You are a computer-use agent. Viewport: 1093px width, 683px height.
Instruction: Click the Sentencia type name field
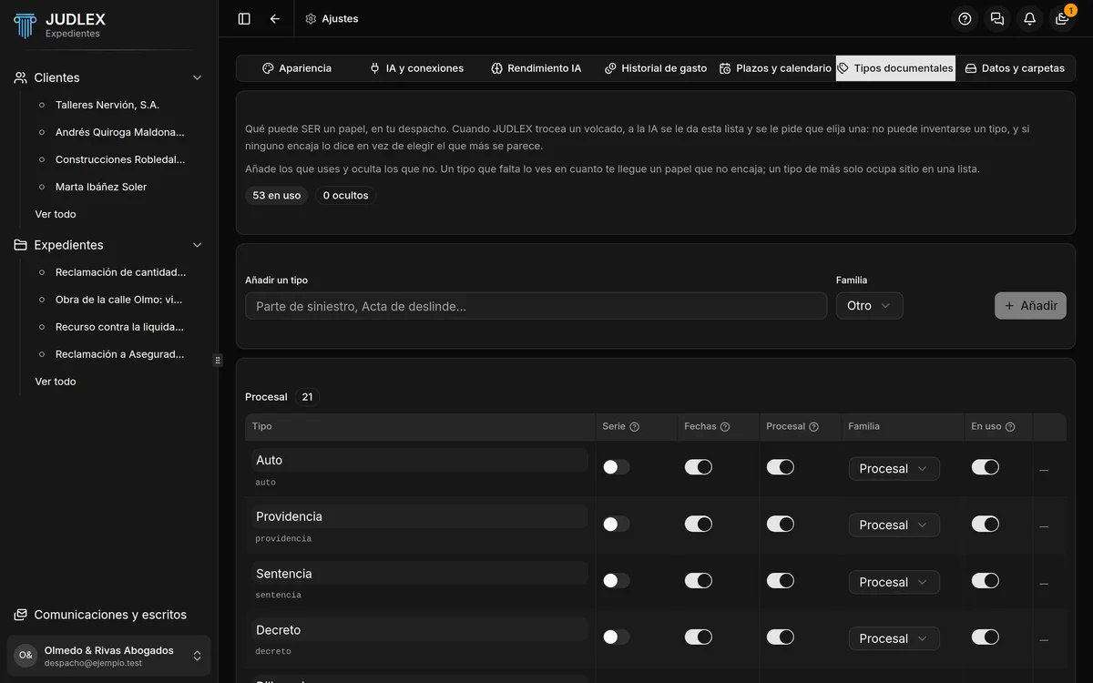coord(419,574)
